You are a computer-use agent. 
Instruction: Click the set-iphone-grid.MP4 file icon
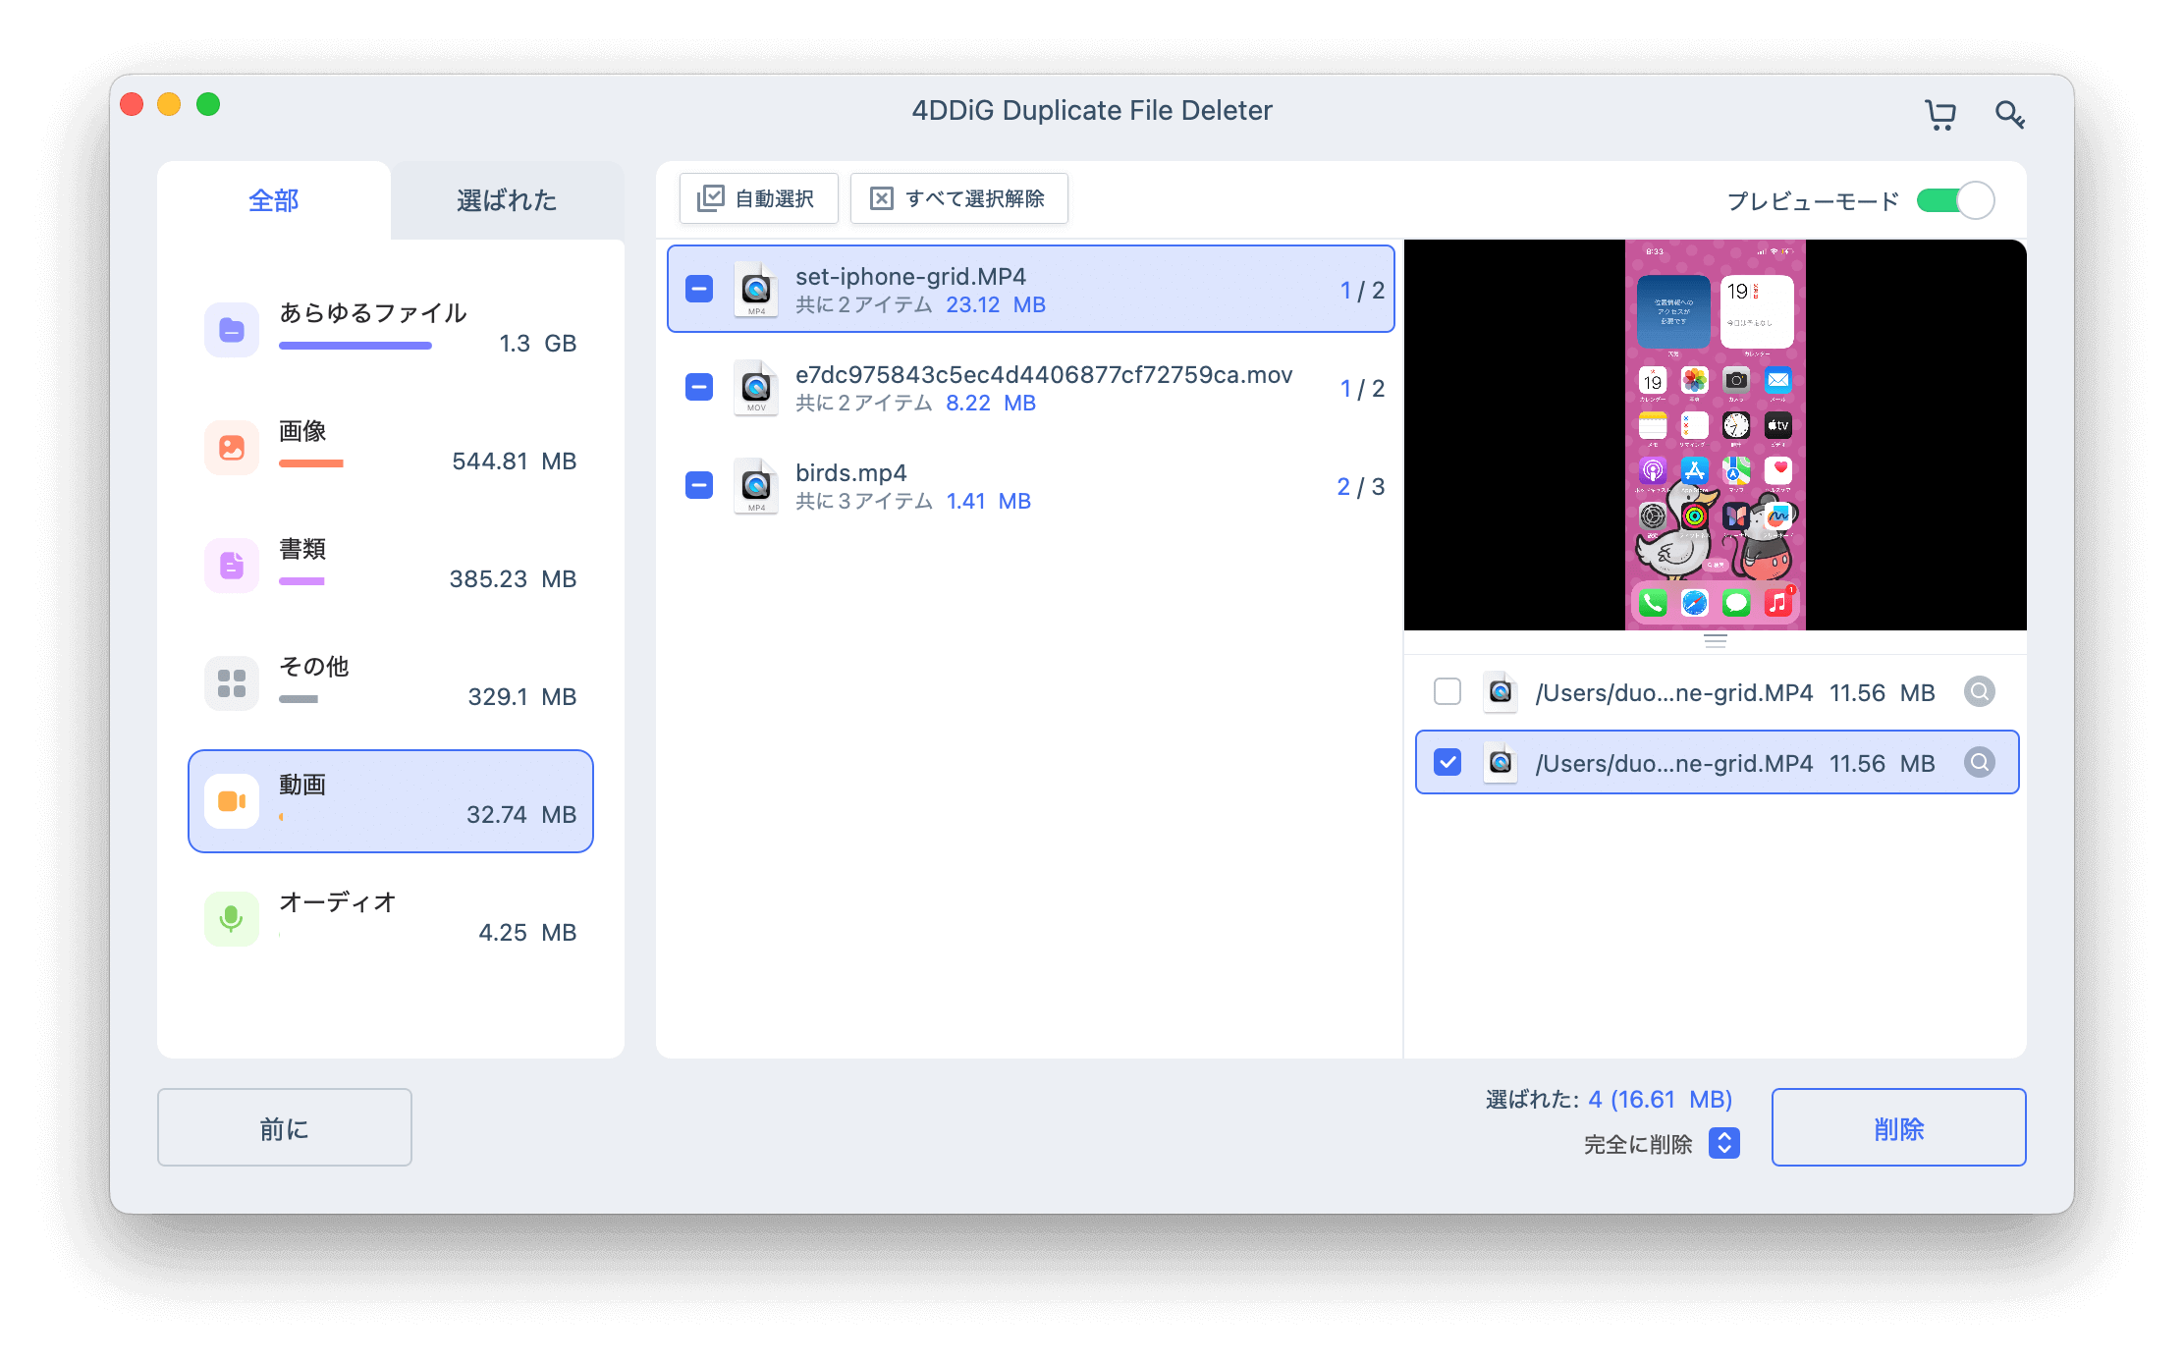(756, 290)
